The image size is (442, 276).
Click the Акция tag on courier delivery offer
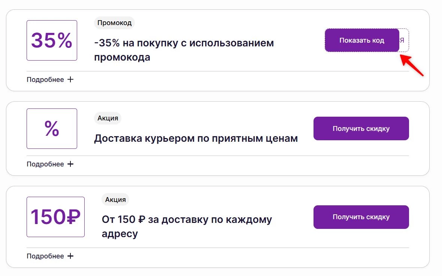[x=108, y=118]
